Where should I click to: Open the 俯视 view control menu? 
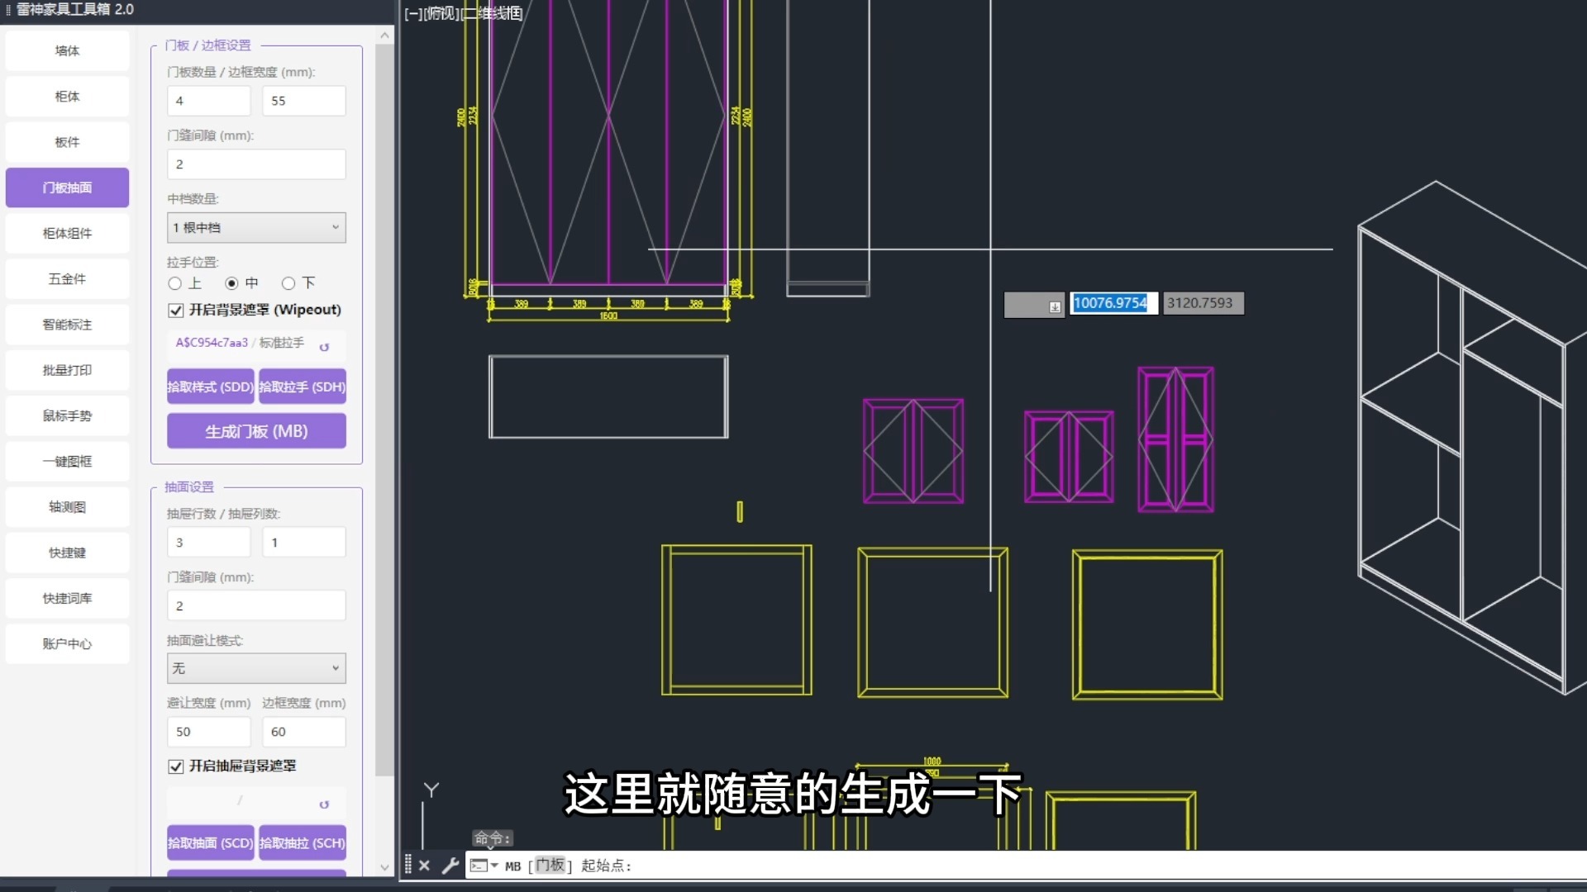point(441,13)
